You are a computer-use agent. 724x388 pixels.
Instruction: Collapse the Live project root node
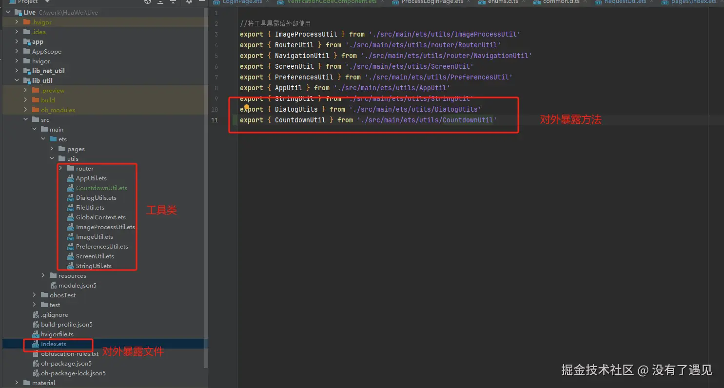[x=8, y=13]
